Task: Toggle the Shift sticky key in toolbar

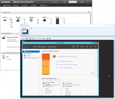Action: point(42,39)
